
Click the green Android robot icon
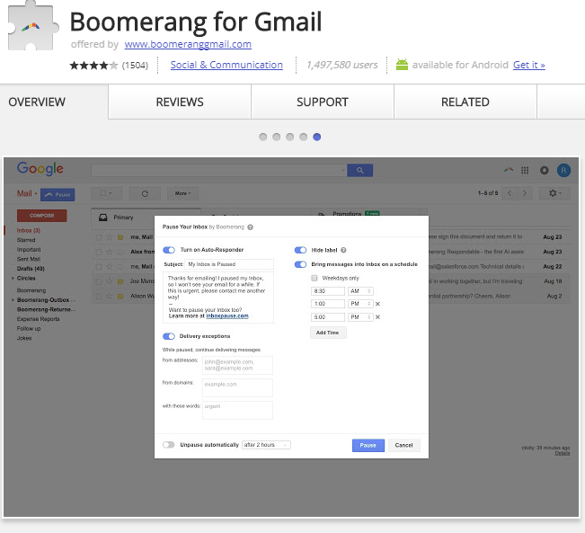pyautogui.click(x=402, y=65)
